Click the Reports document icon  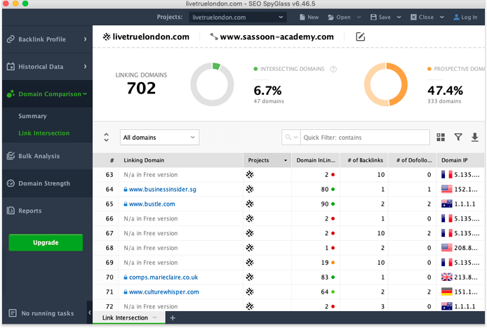(11, 211)
